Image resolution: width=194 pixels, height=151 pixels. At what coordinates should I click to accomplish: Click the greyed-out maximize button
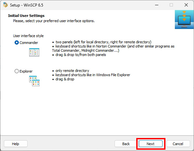171,5
